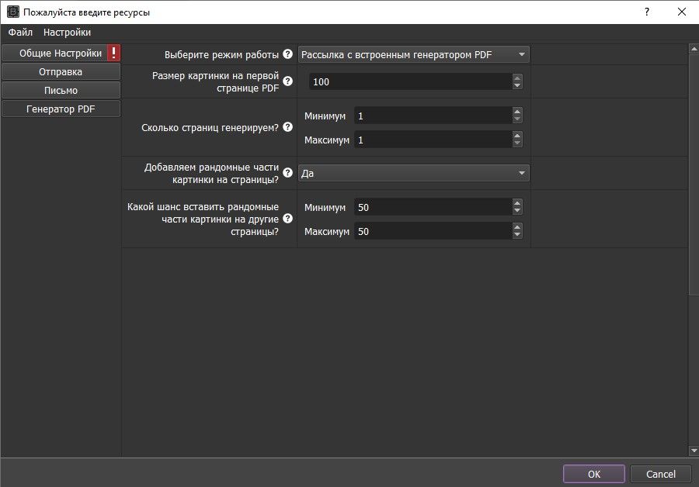Open the 'Настройки' menu
The height and width of the screenshot is (487, 699).
[x=67, y=33]
